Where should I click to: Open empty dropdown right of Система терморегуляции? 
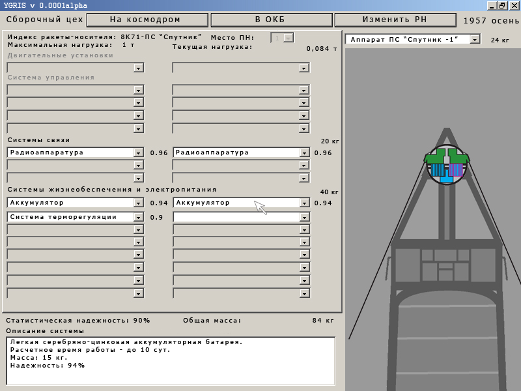point(303,217)
